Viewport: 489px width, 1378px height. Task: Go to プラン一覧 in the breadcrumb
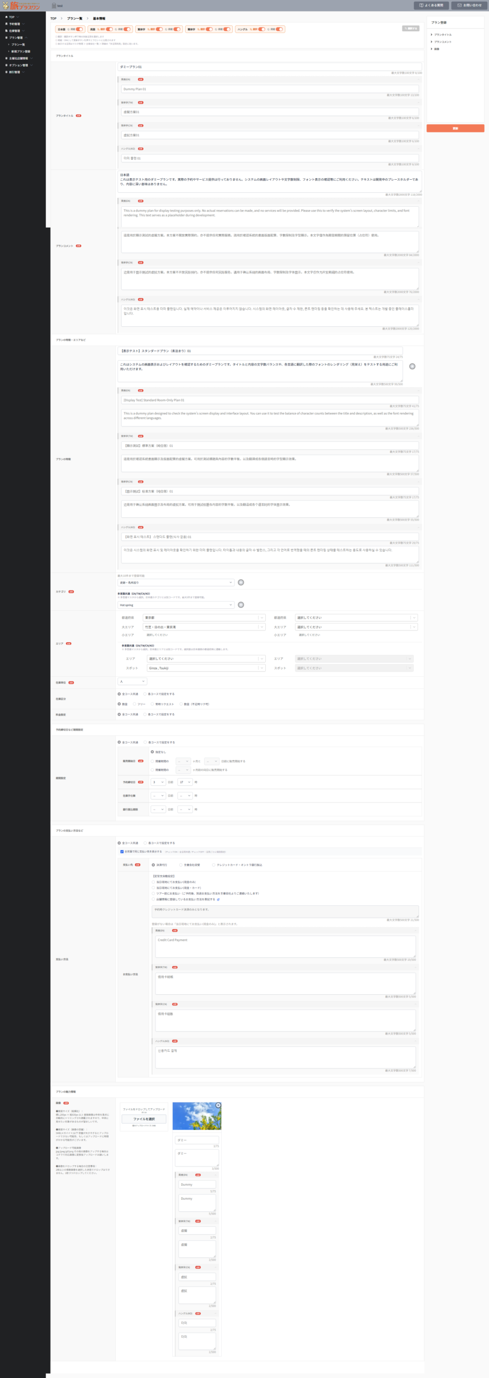click(x=75, y=18)
